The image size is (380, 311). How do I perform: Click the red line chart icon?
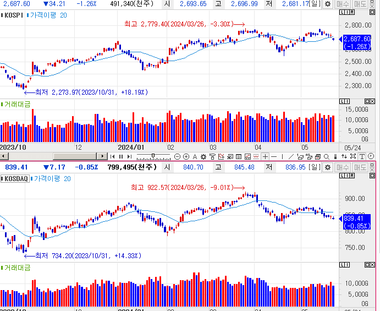click(221, 157)
